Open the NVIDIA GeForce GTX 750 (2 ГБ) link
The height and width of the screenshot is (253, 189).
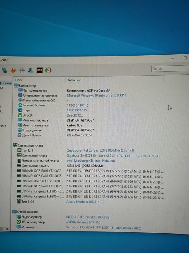pos(88,217)
